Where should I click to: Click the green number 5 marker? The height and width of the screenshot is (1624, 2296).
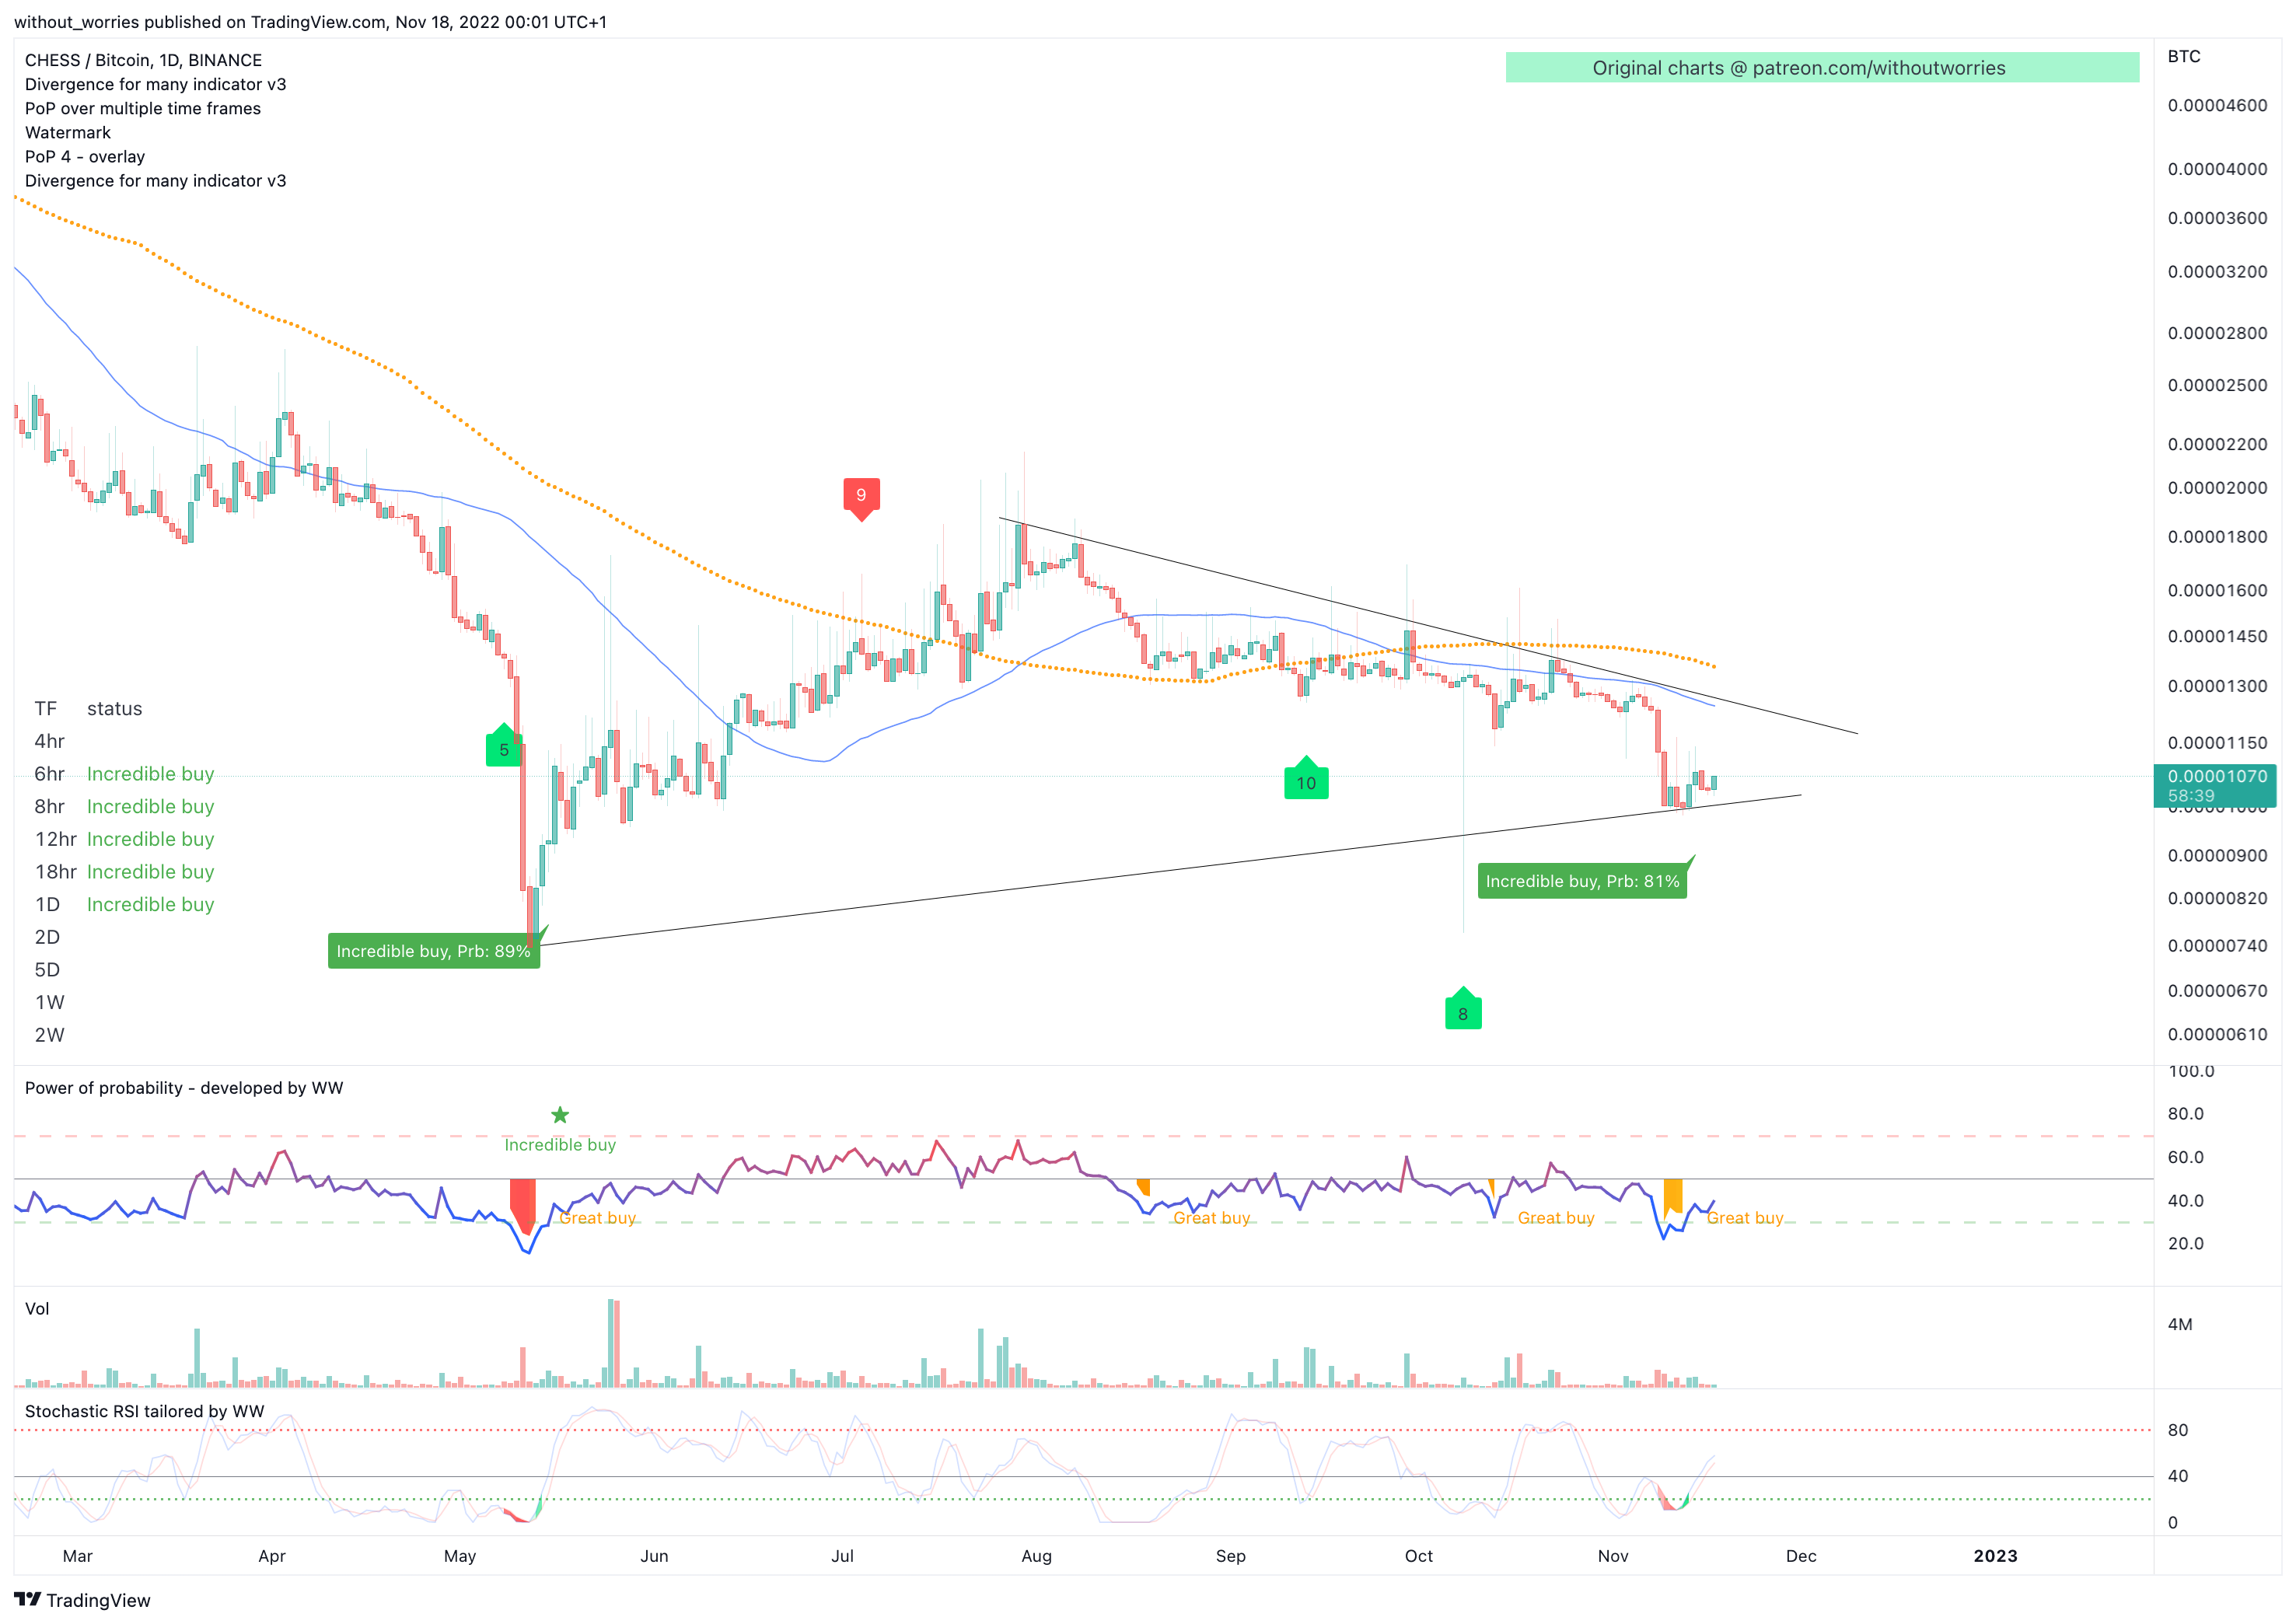(504, 746)
